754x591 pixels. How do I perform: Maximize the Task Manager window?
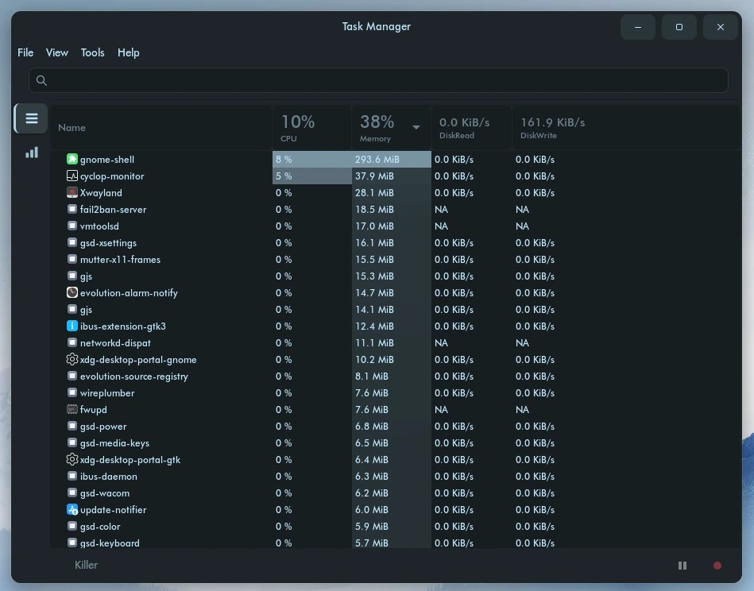[x=679, y=27]
